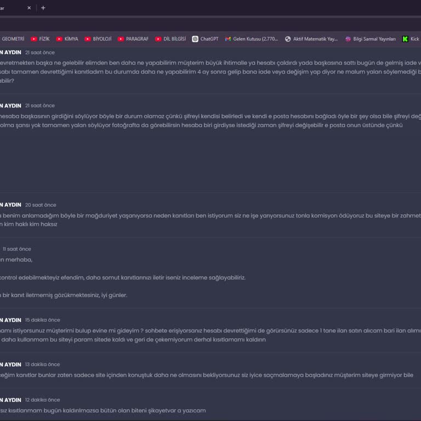This screenshot has height=421, width=421.
Task: Open the PARAGRAF YouTube bookmark
Action: click(133, 39)
